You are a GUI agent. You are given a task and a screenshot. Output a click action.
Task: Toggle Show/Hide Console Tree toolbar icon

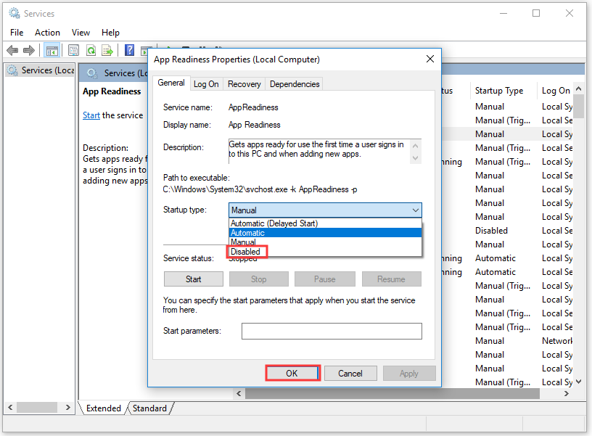tap(52, 50)
